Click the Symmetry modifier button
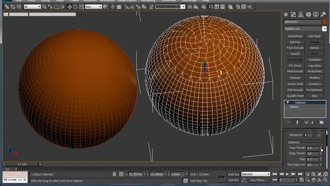 [x=315, y=84]
